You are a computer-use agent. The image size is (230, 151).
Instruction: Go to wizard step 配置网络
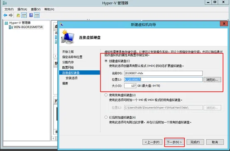[x=68, y=67]
